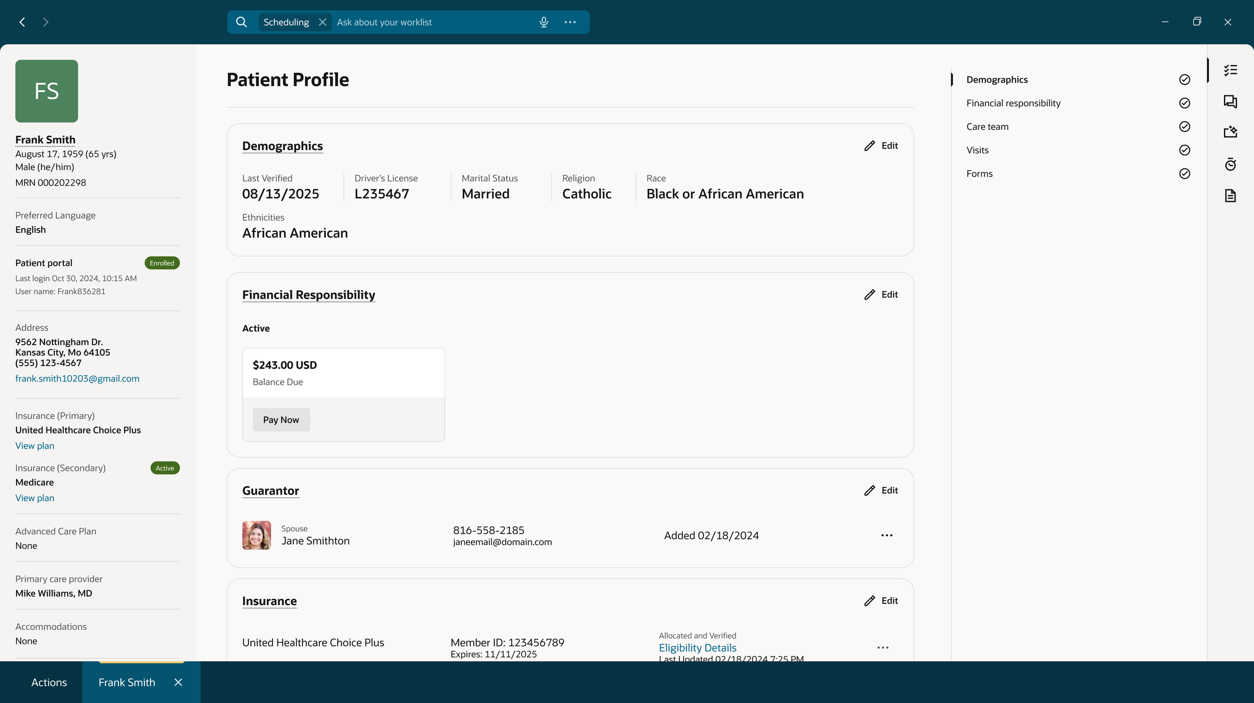Open Frank Smith patient name link
Viewport: 1254px width, 703px height.
(45, 140)
